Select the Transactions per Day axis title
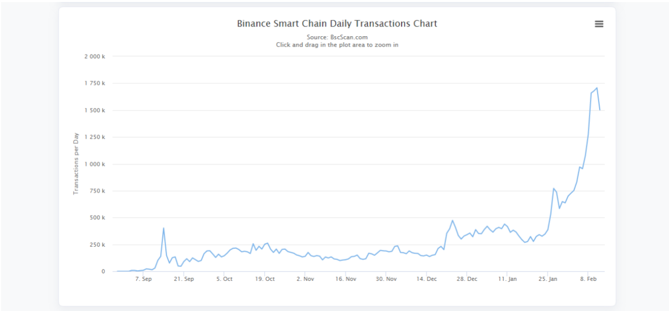Viewport: 669px width, 311px height. pyautogui.click(x=76, y=164)
